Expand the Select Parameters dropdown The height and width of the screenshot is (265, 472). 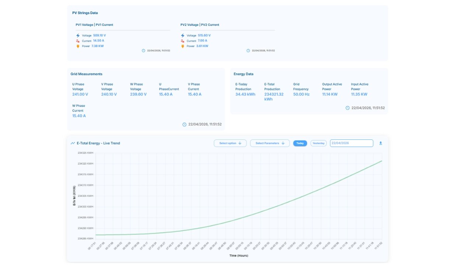(x=269, y=143)
